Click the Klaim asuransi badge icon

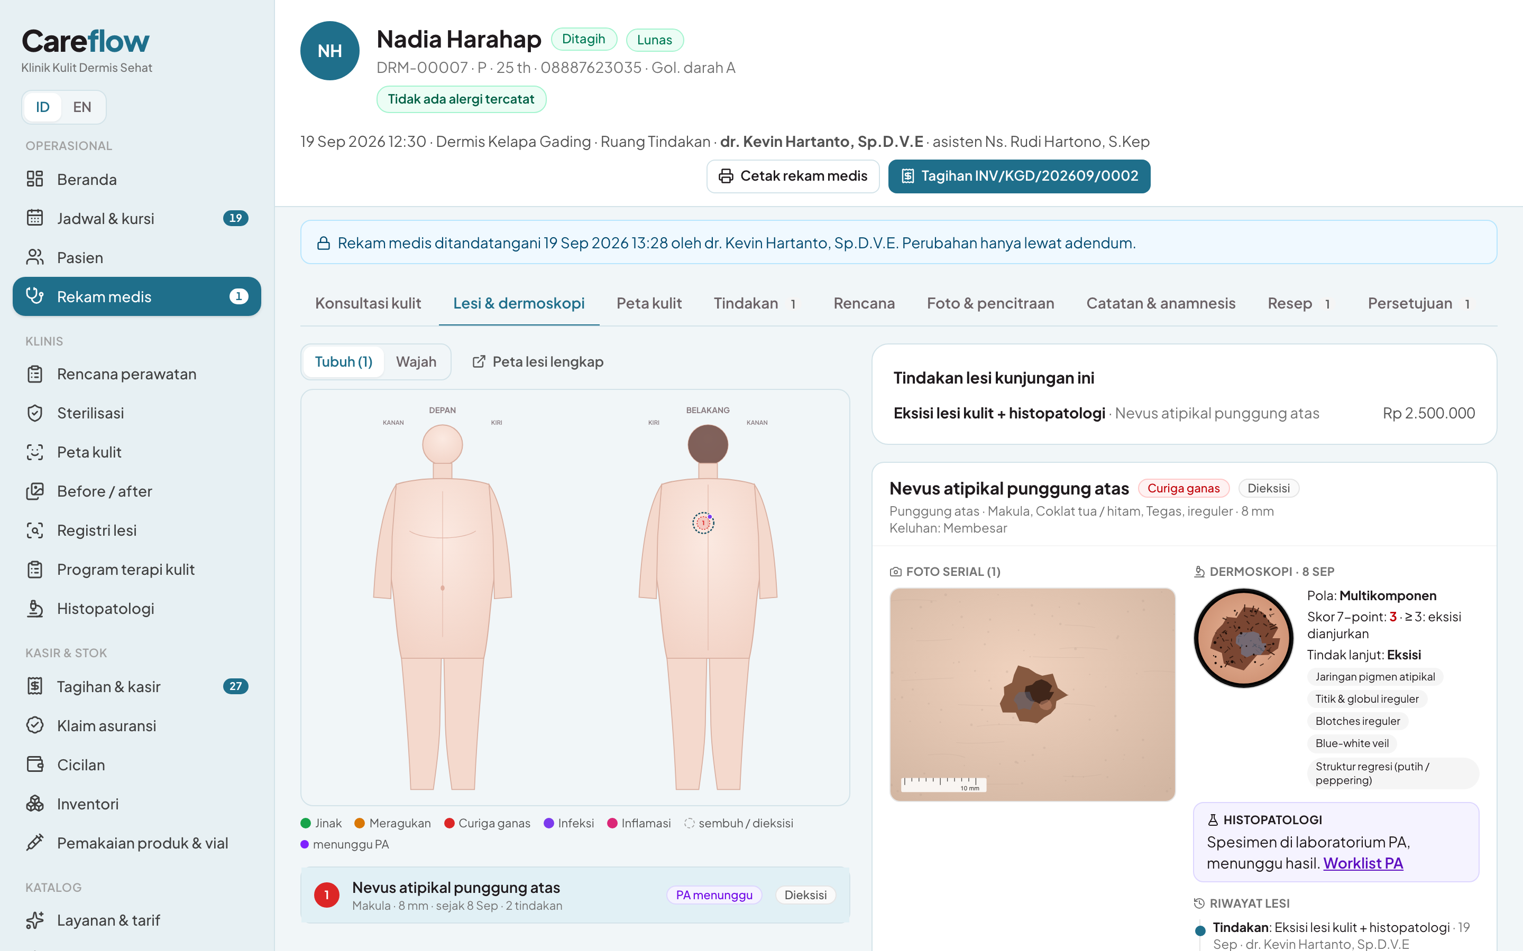tap(34, 725)
